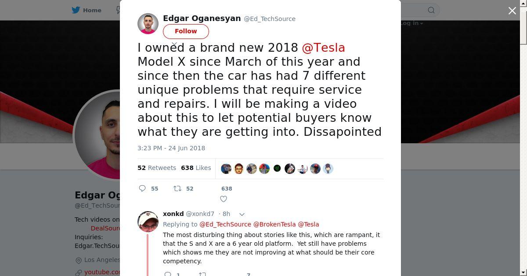
Task: Click the search magnifier icon
Action: [x=431, y=10]
